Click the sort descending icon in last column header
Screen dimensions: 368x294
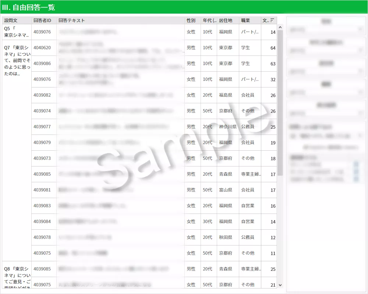(x=272, y=21)
